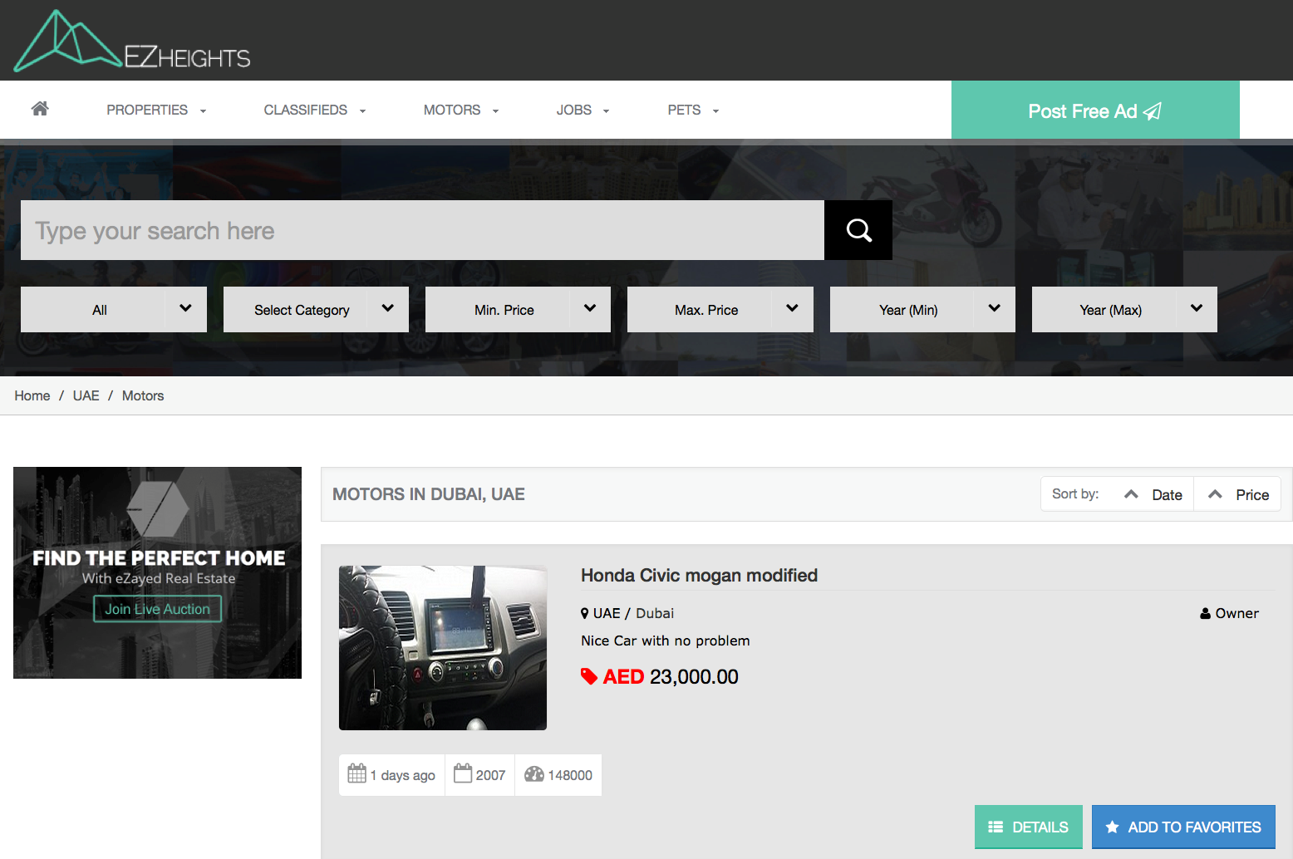
Task: Click the UAE breadcrumb link
Action: [x=86, y=395]
